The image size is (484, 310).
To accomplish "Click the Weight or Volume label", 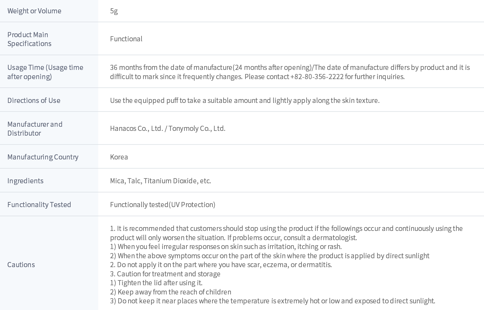I will tap(34, 11).
